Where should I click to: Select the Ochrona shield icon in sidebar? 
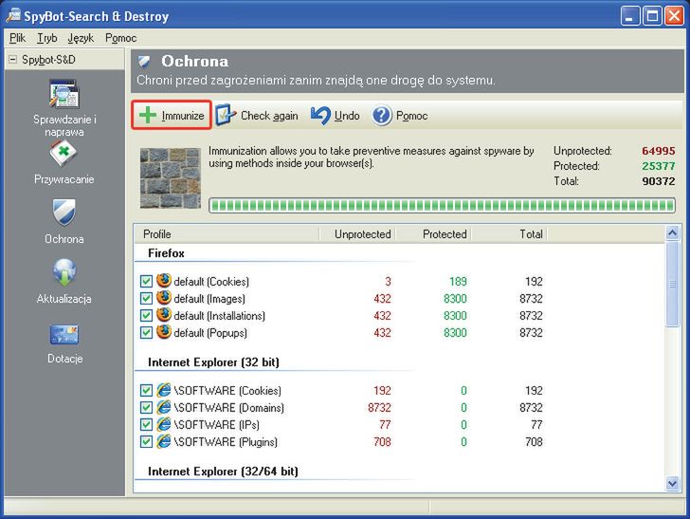point(64,212)
